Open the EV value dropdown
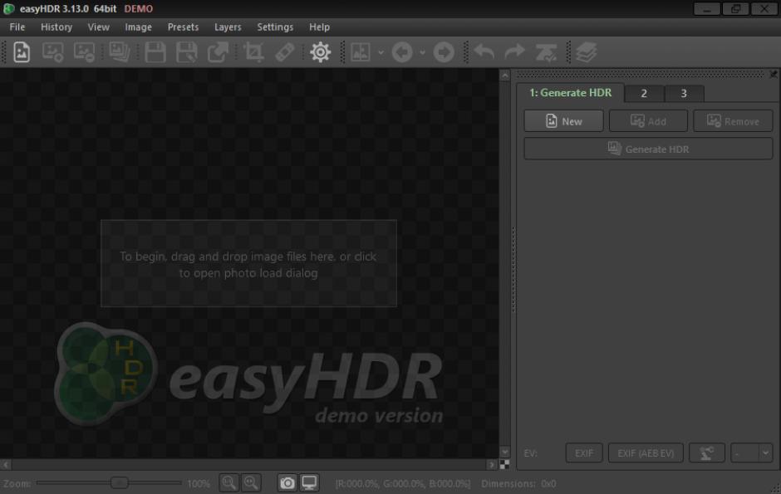781x494 pixels. (x=752, y=452)
